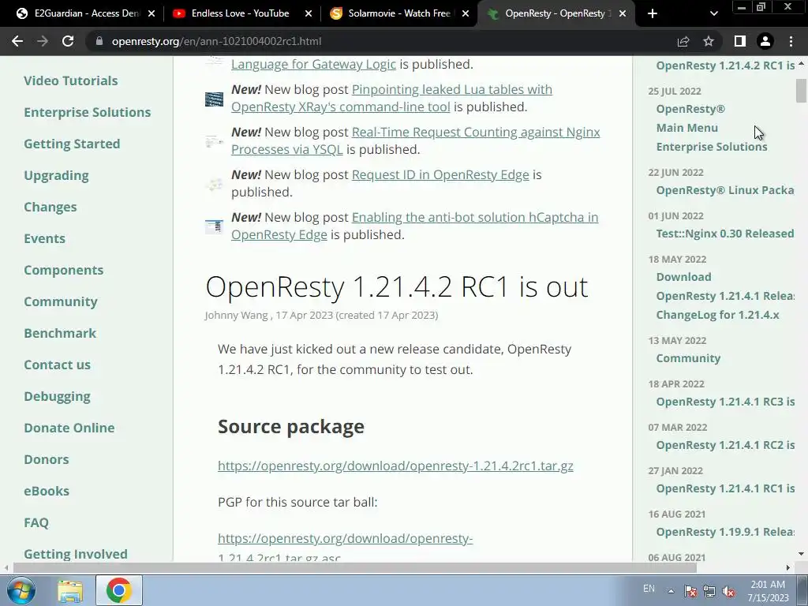Click the right vertical scrollbar thumb
This screenshot has width=808, height=606.
[x=801, y=92]
